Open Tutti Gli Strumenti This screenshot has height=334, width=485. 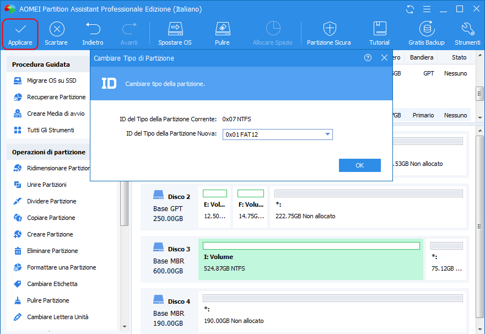pos(50,130)
